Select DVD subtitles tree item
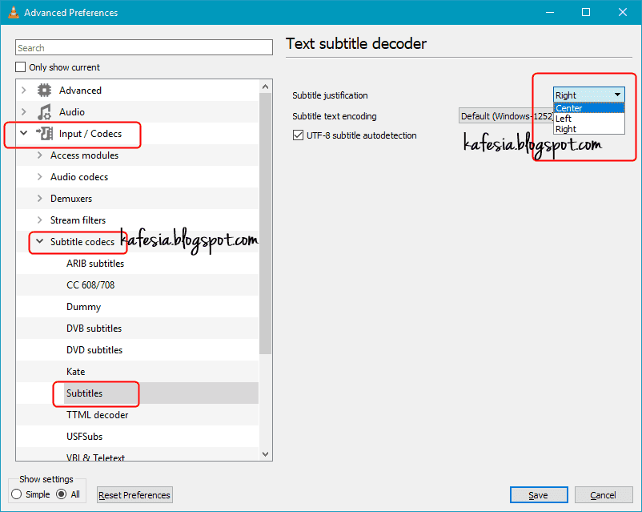The height and width of the screenshot is (512, 642). click(94, 350)
